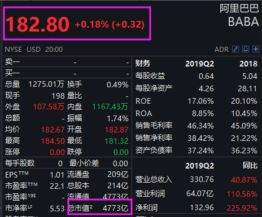The height and width of the screenshot is (217, 262).
Task: Click the 同比 column header
Action: [x=250, y=166]
